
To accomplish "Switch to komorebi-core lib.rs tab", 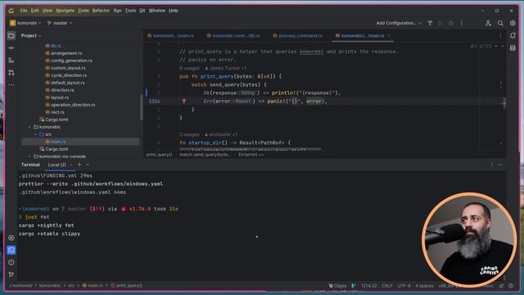I will [x=233, y=35].
